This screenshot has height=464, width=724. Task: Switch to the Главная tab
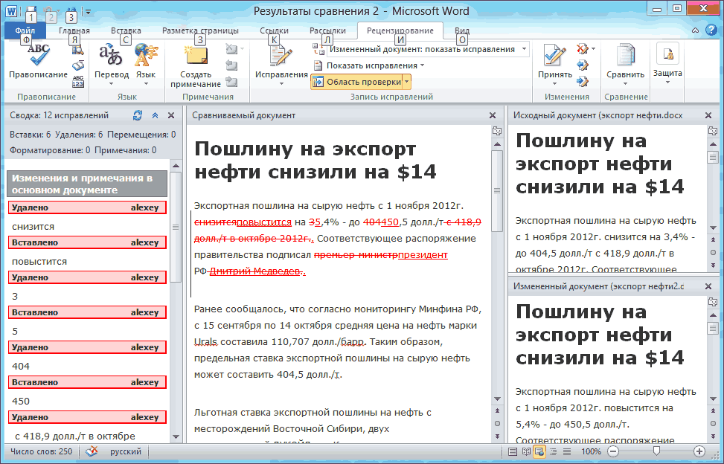[74, 30]
